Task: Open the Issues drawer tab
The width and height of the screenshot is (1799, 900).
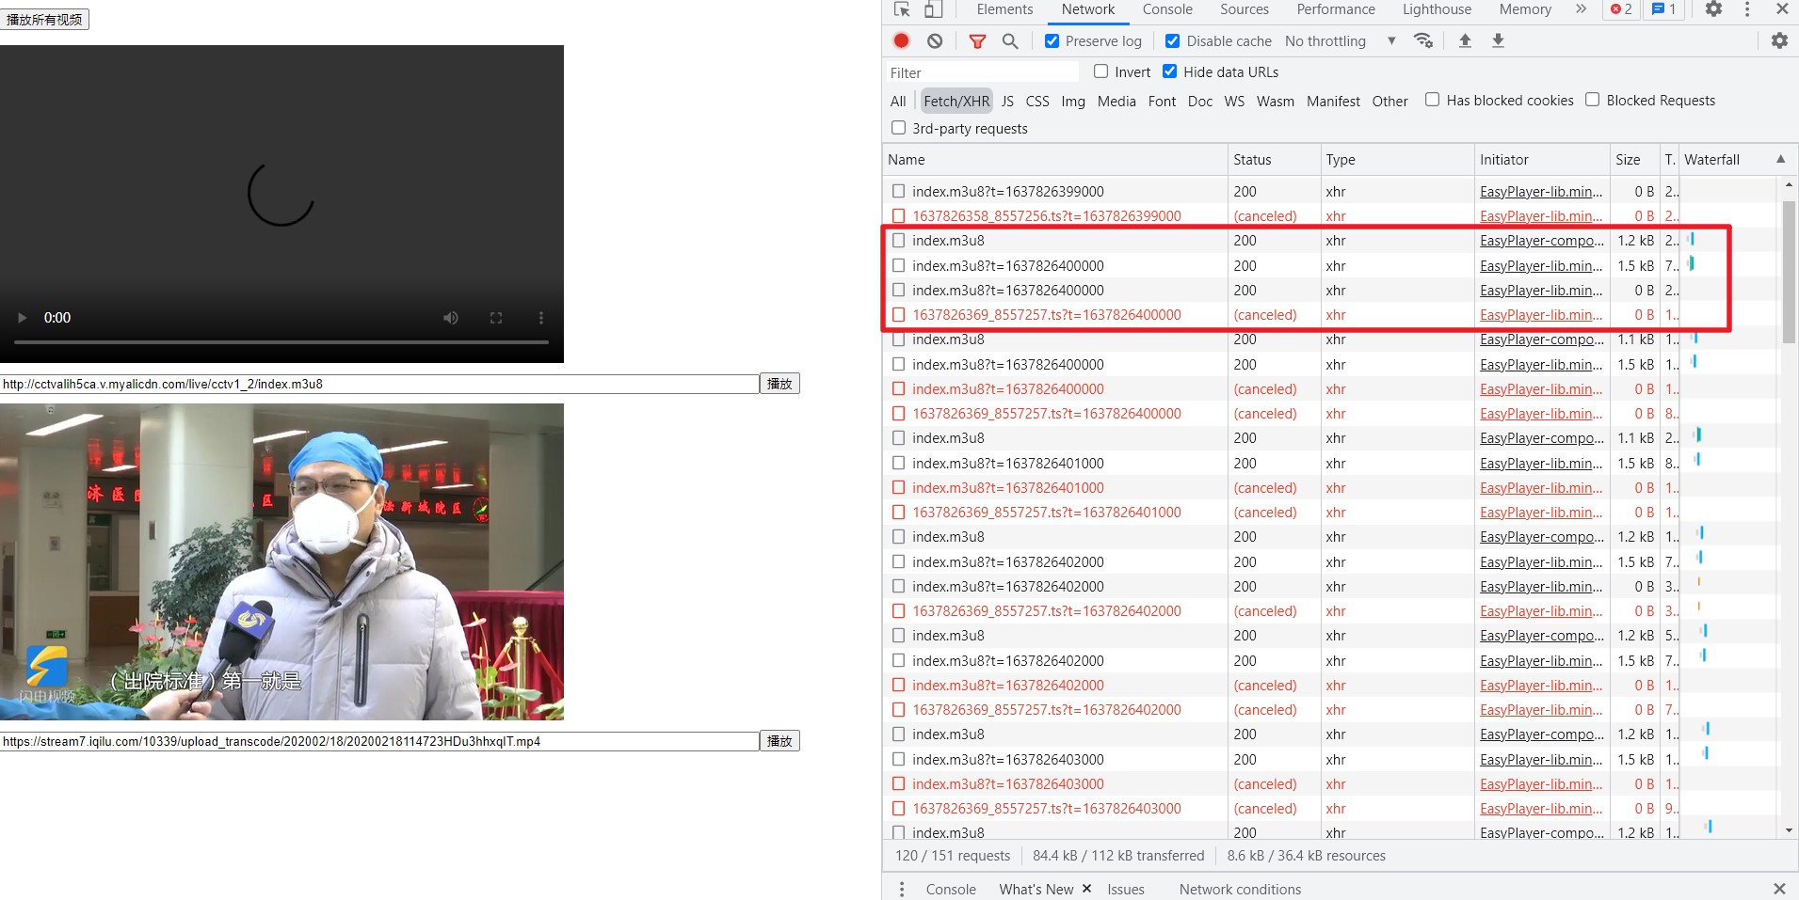Action: [1126, 889]
